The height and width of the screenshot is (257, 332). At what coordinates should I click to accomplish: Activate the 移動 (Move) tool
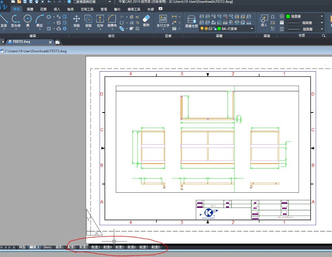(76, 21)
